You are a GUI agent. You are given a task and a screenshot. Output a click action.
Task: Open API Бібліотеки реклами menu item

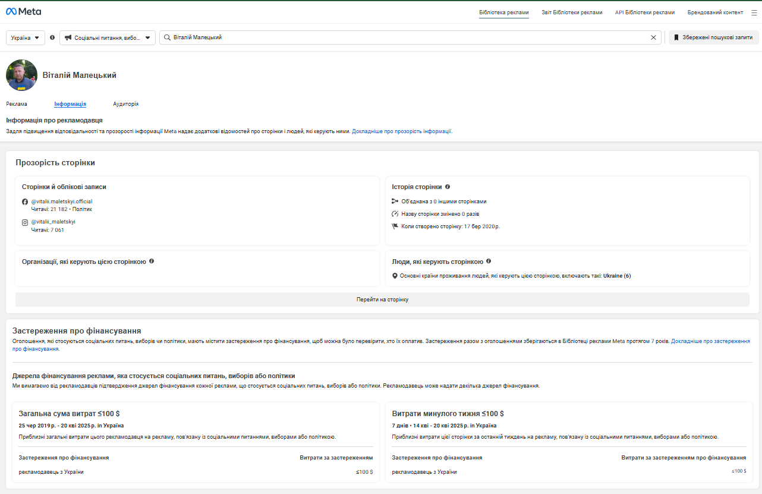pos(644,12)
